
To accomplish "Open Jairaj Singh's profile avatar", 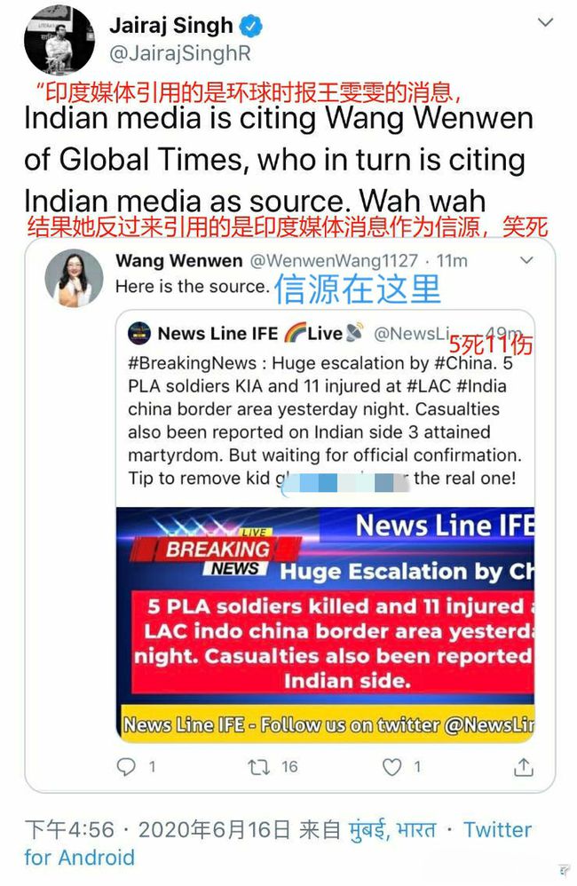I will [x=59, y=39].
